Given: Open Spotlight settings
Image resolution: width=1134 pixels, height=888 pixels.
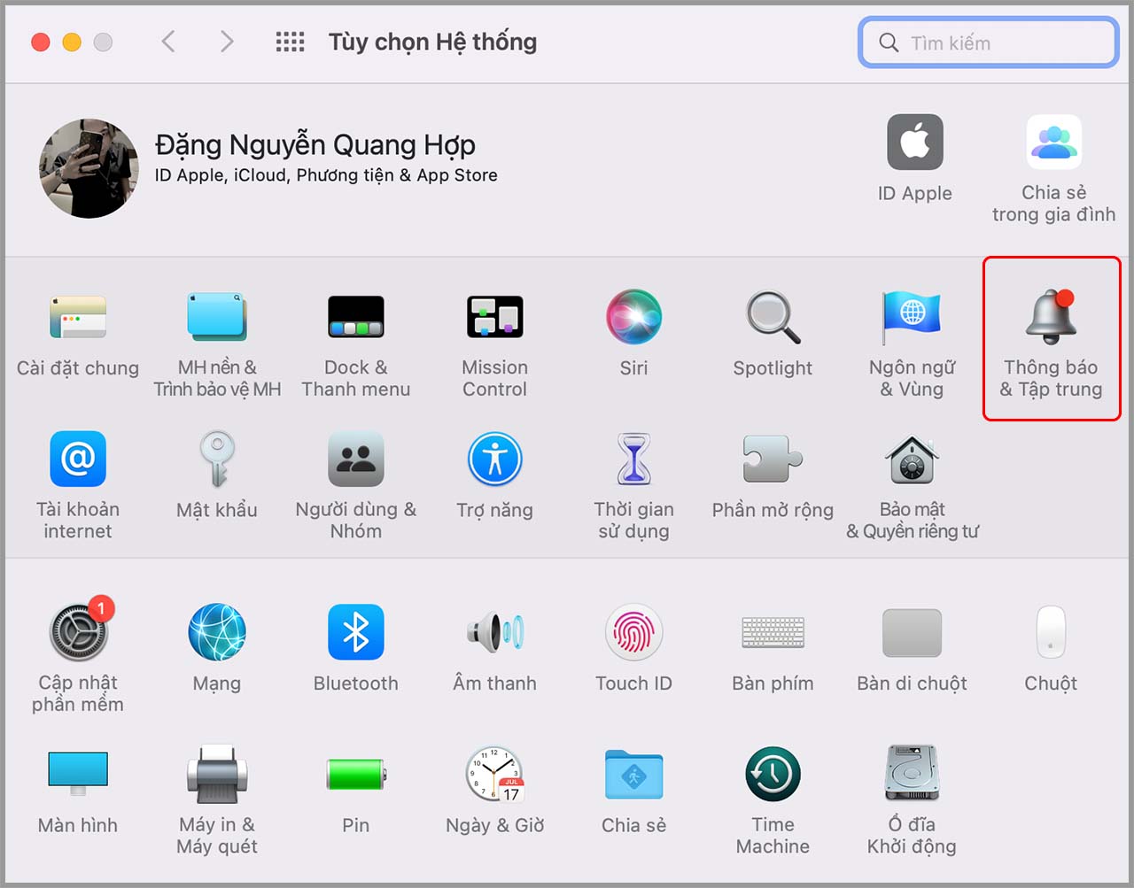Looking at the screenshot, I should tap(772, 316).
